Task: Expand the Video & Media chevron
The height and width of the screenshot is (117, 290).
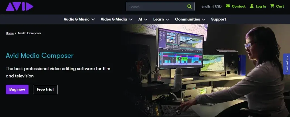Action: point(131,20)
